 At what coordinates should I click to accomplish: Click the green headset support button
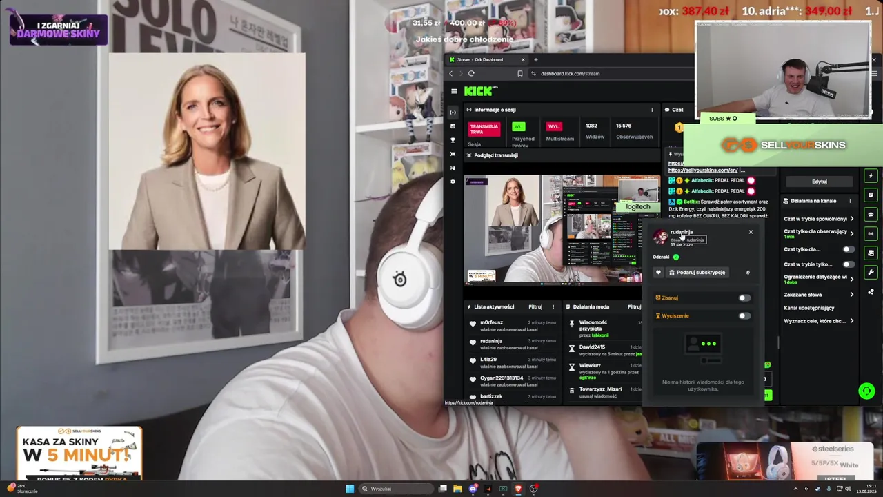tap(866, 391)
